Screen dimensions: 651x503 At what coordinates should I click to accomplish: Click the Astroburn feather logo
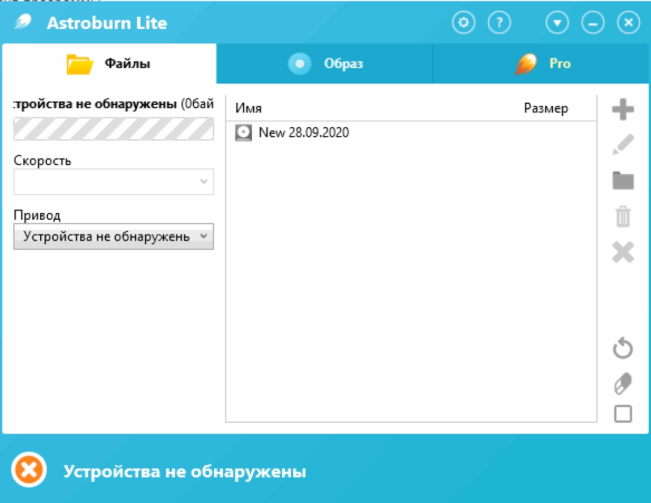22,22
